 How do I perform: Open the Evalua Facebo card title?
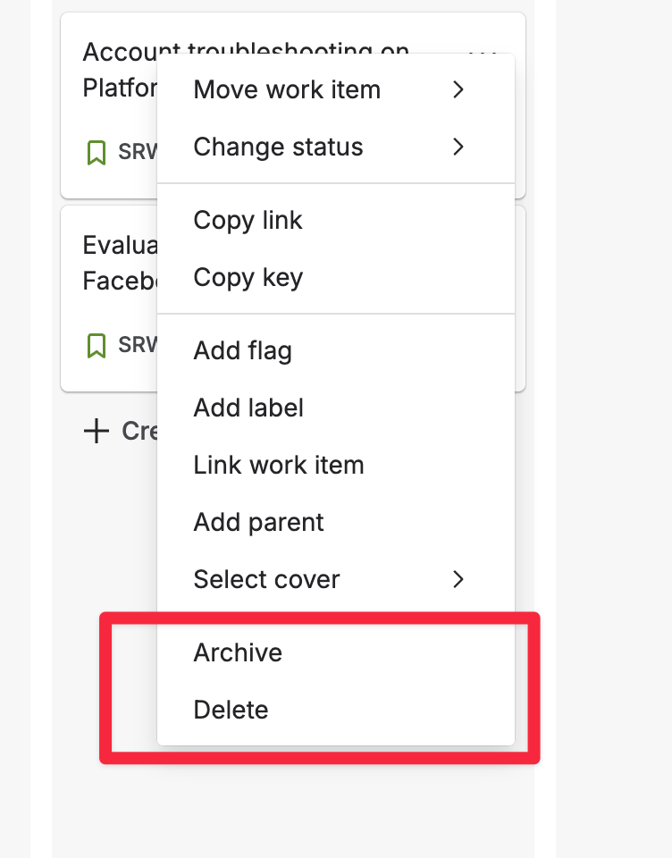(x=120, y=263)
